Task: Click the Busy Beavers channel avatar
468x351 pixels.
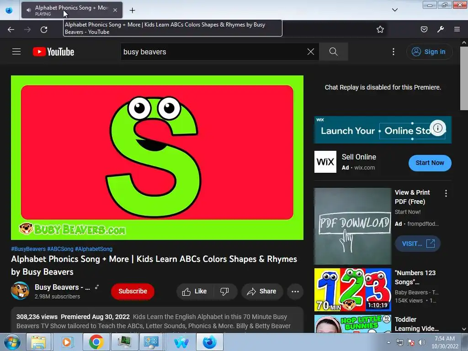Action: tap(20, 290)
